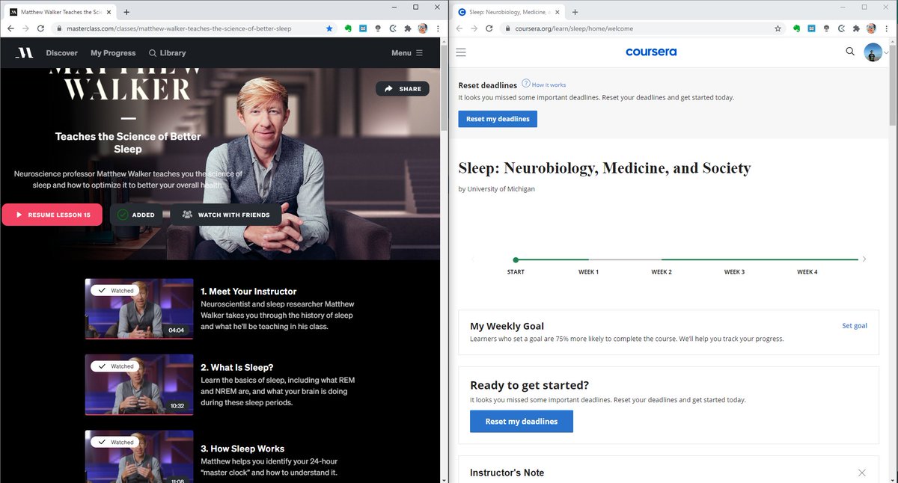Toggle the ADDED checkmark button
This screenshot has height=483, width=898.
coord(135,215)
